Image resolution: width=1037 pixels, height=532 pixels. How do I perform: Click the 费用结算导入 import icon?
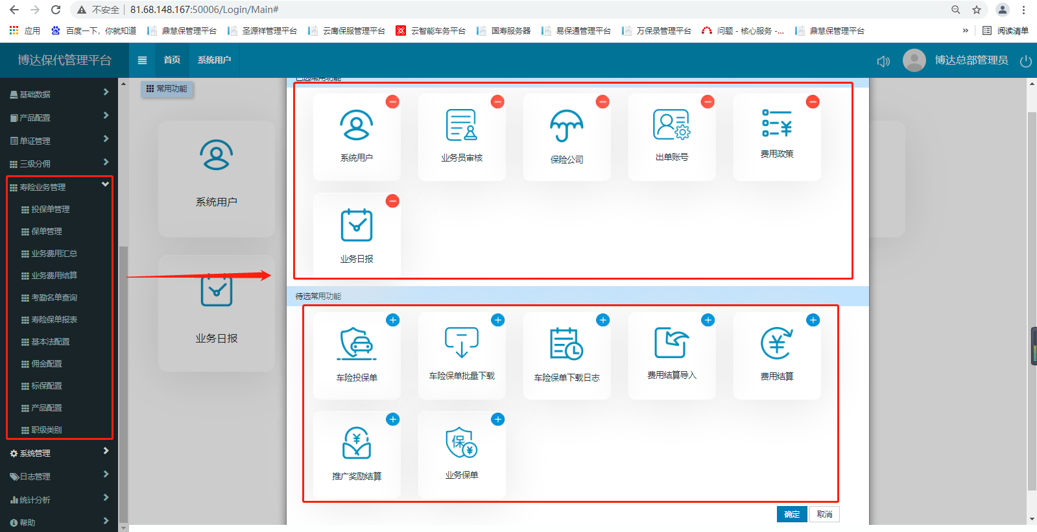[x=672, y=343]
